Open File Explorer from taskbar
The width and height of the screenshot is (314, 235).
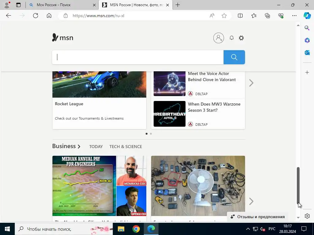(121, 229)
